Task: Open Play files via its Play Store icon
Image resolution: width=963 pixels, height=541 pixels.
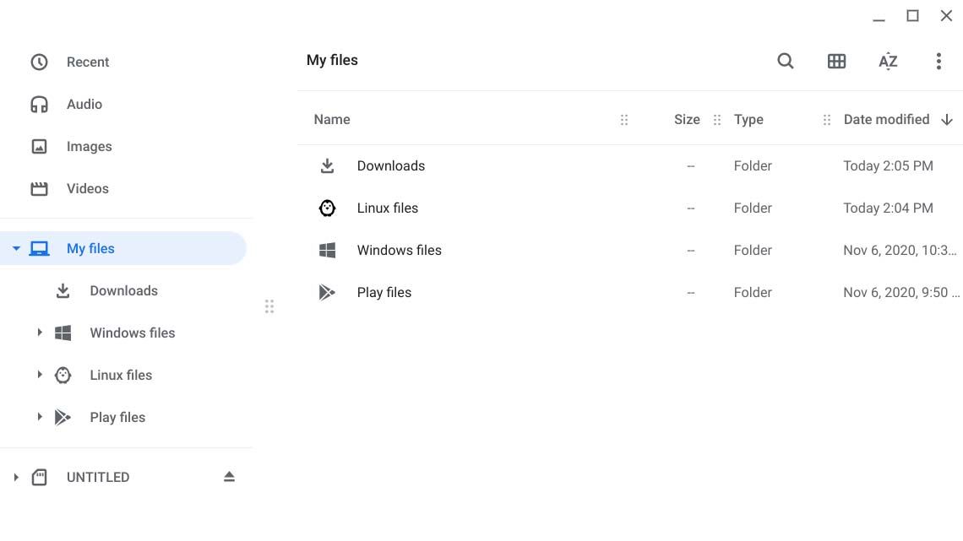Action: [327, 292]
